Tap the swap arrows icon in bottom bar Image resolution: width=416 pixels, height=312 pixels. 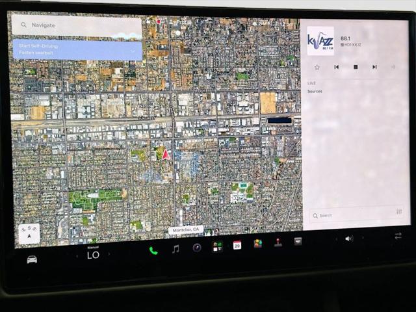398,236
